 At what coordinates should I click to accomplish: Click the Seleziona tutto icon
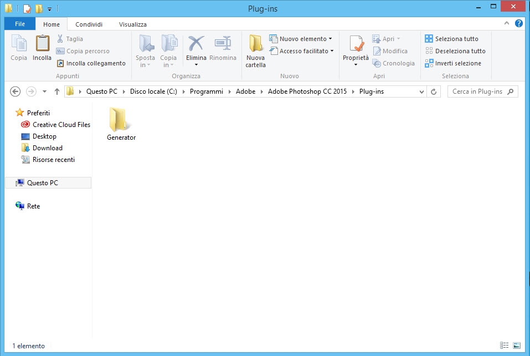tap(429, 39)
